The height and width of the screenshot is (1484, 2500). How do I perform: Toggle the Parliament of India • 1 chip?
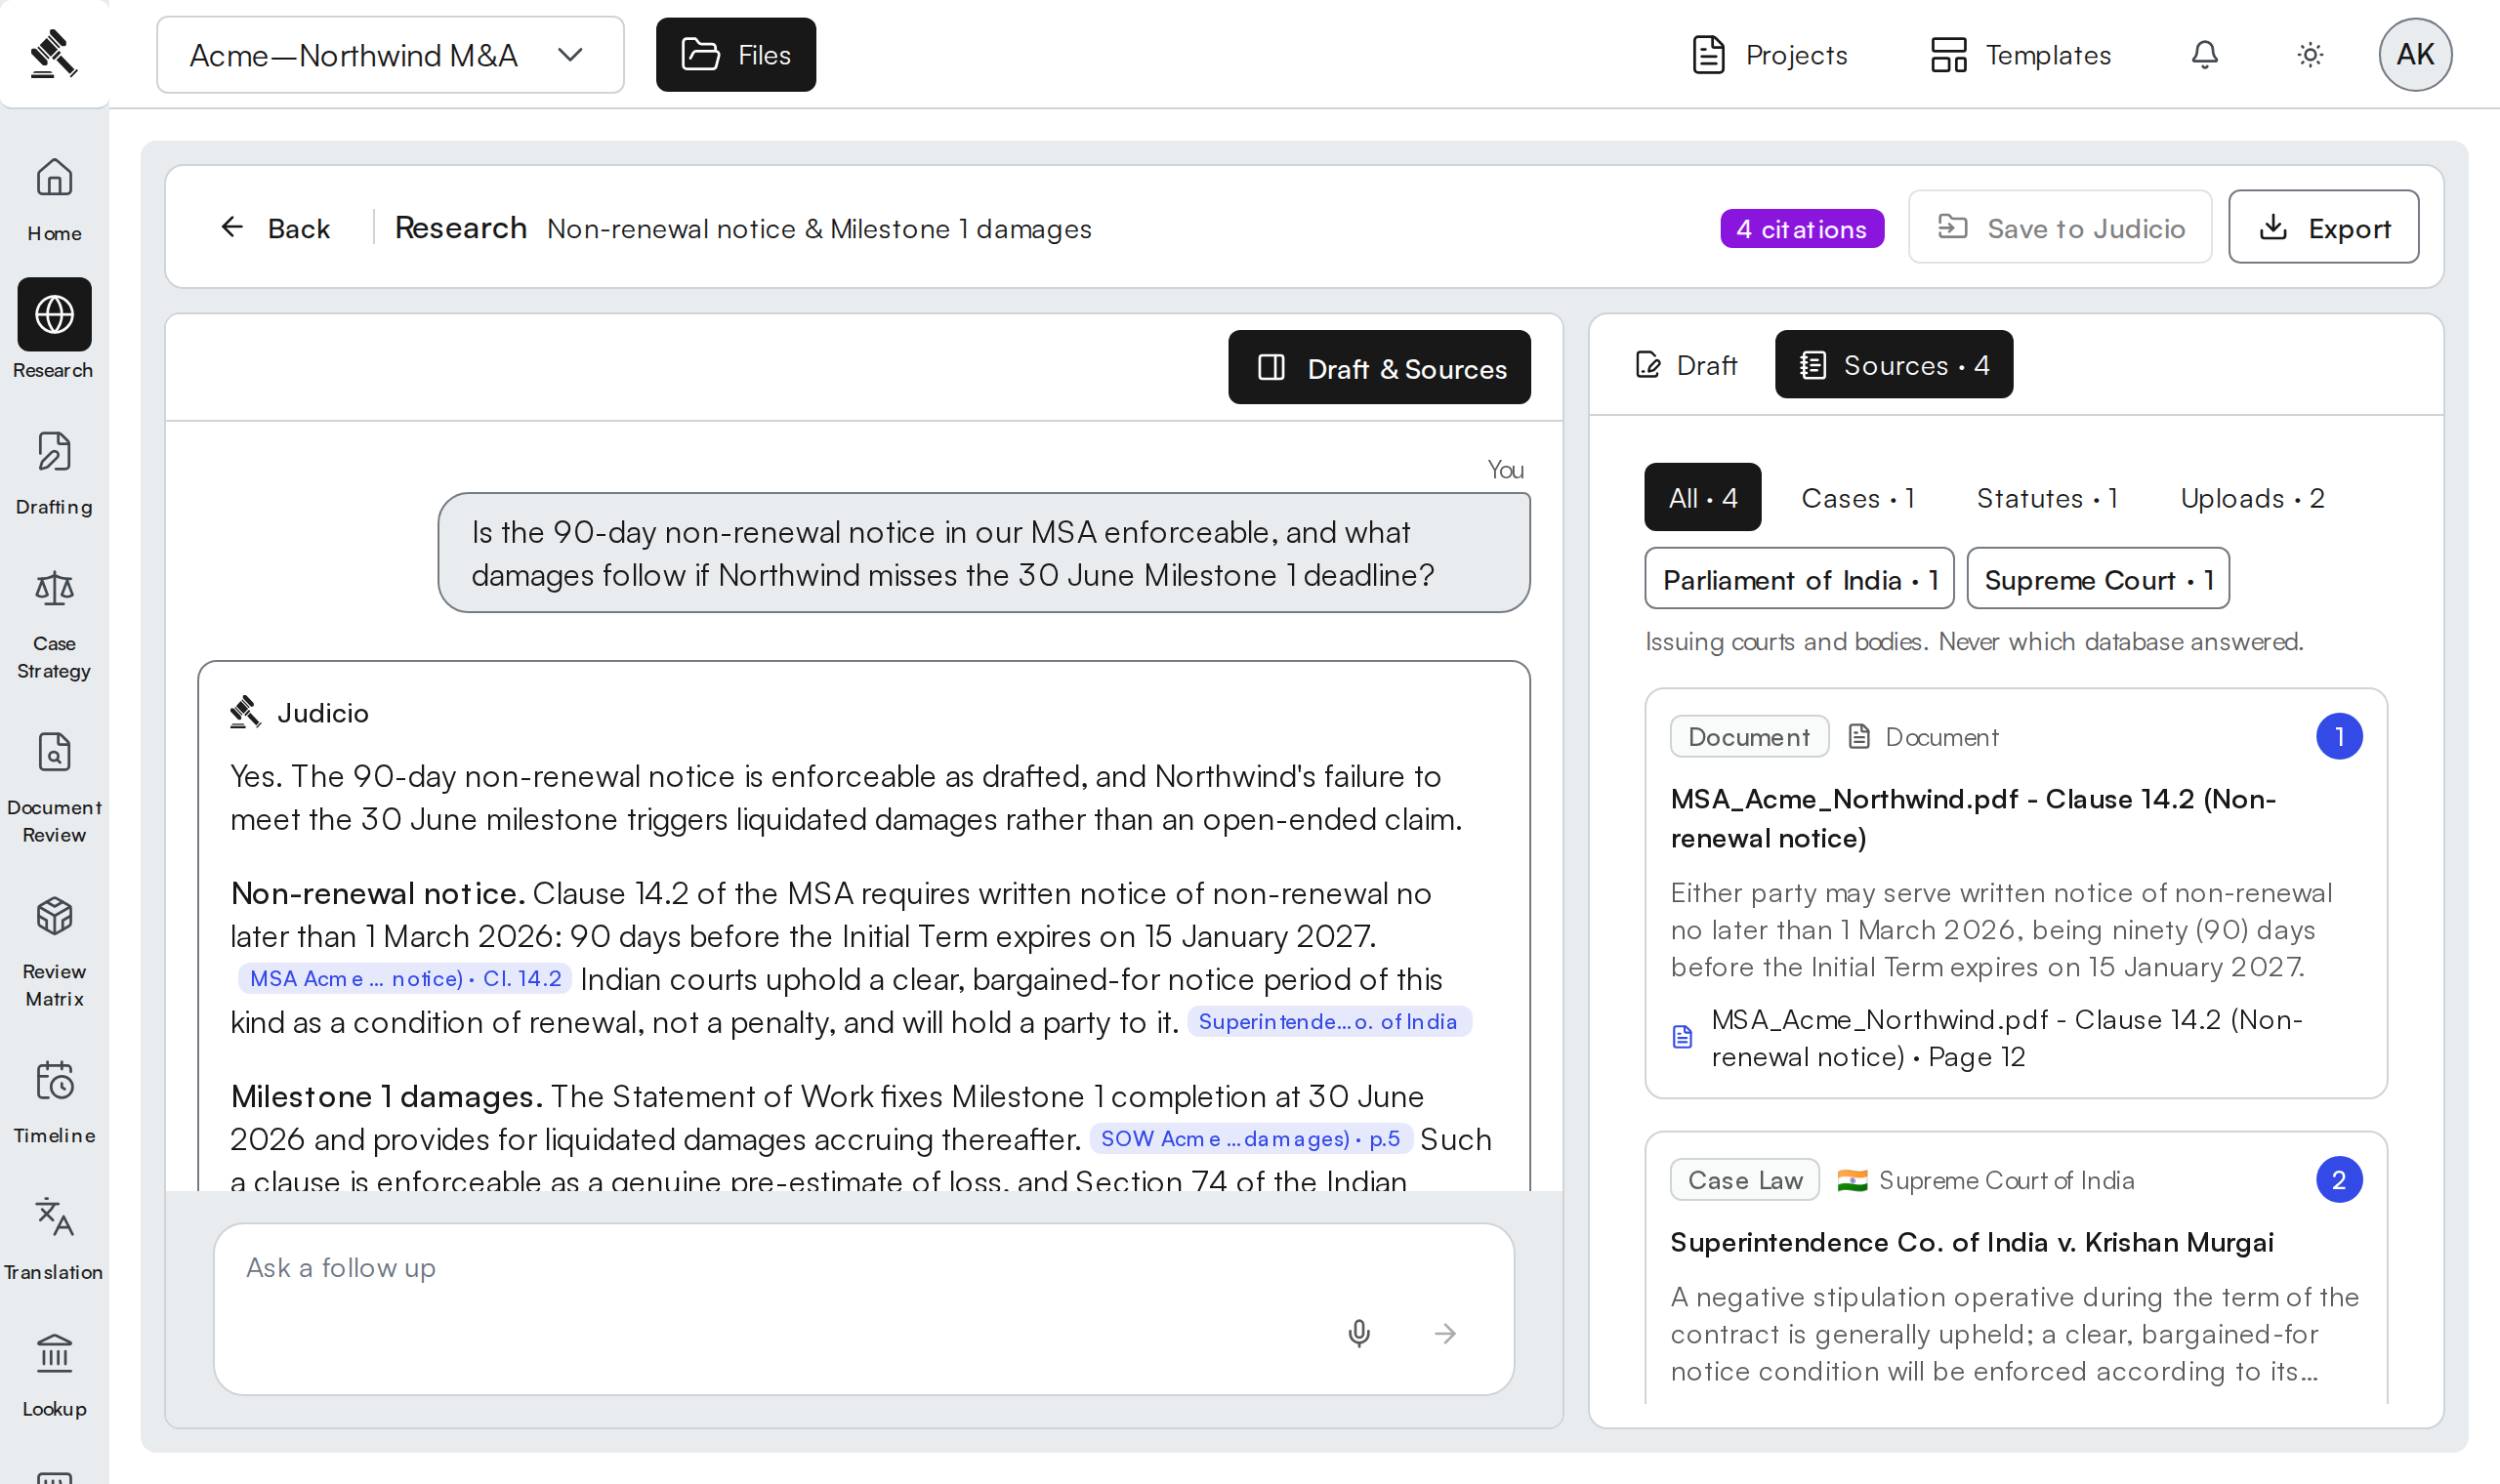1800,579
